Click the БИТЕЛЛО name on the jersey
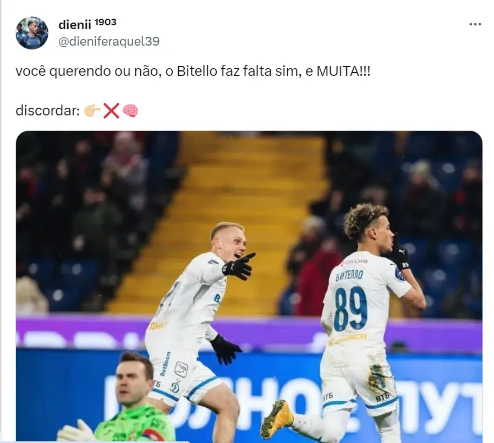Screen dimensions: 494x443 click(349, 276)
